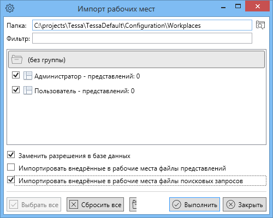Select the Администратор - представлений: 0 item

pyautogui.click(x=87, y=76)
